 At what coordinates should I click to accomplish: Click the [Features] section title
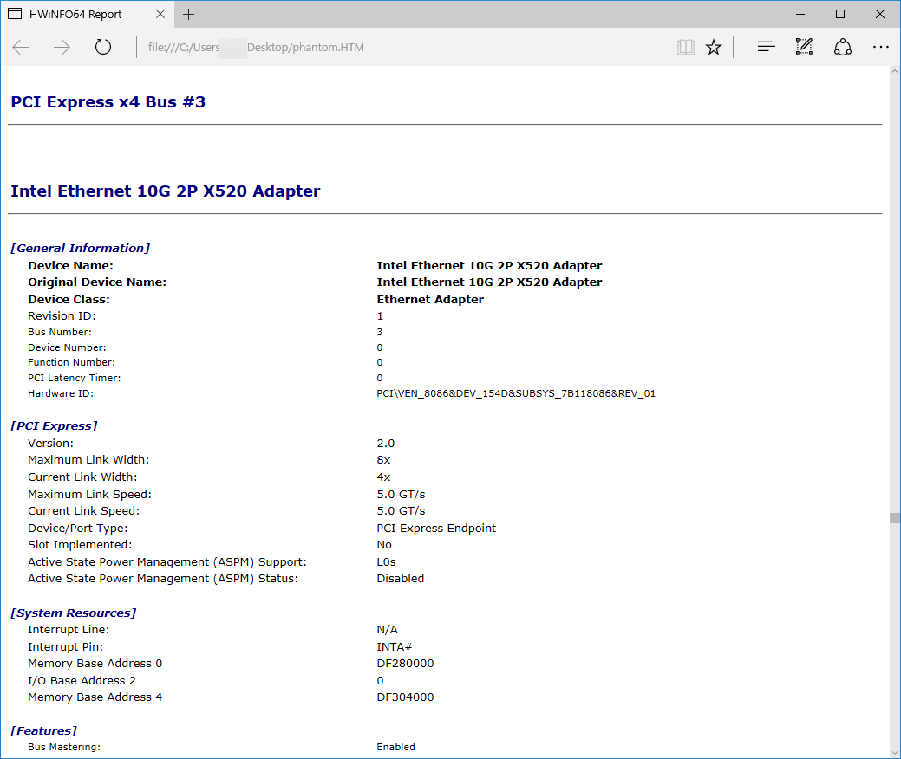tap(43, 731)
